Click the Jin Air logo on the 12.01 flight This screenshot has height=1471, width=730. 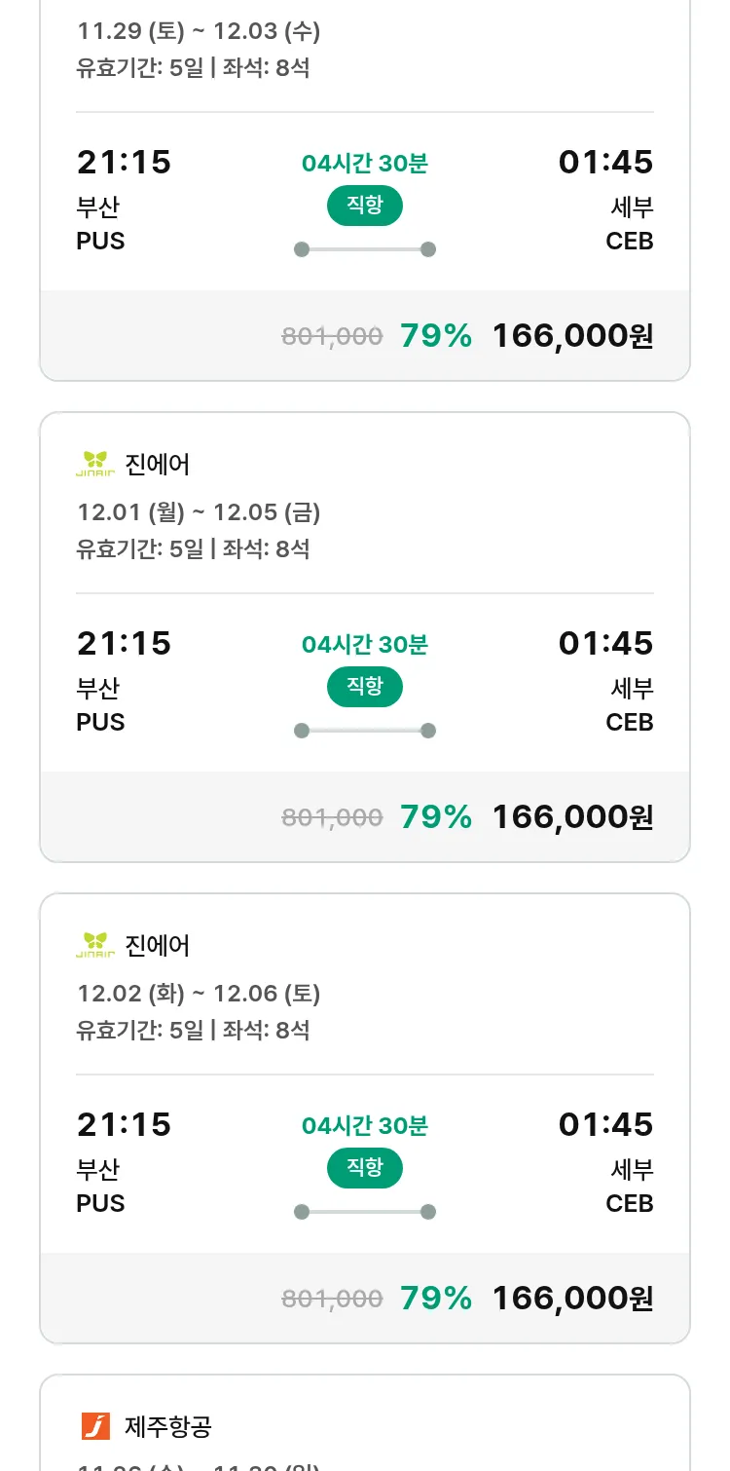[x=95, y=464]
